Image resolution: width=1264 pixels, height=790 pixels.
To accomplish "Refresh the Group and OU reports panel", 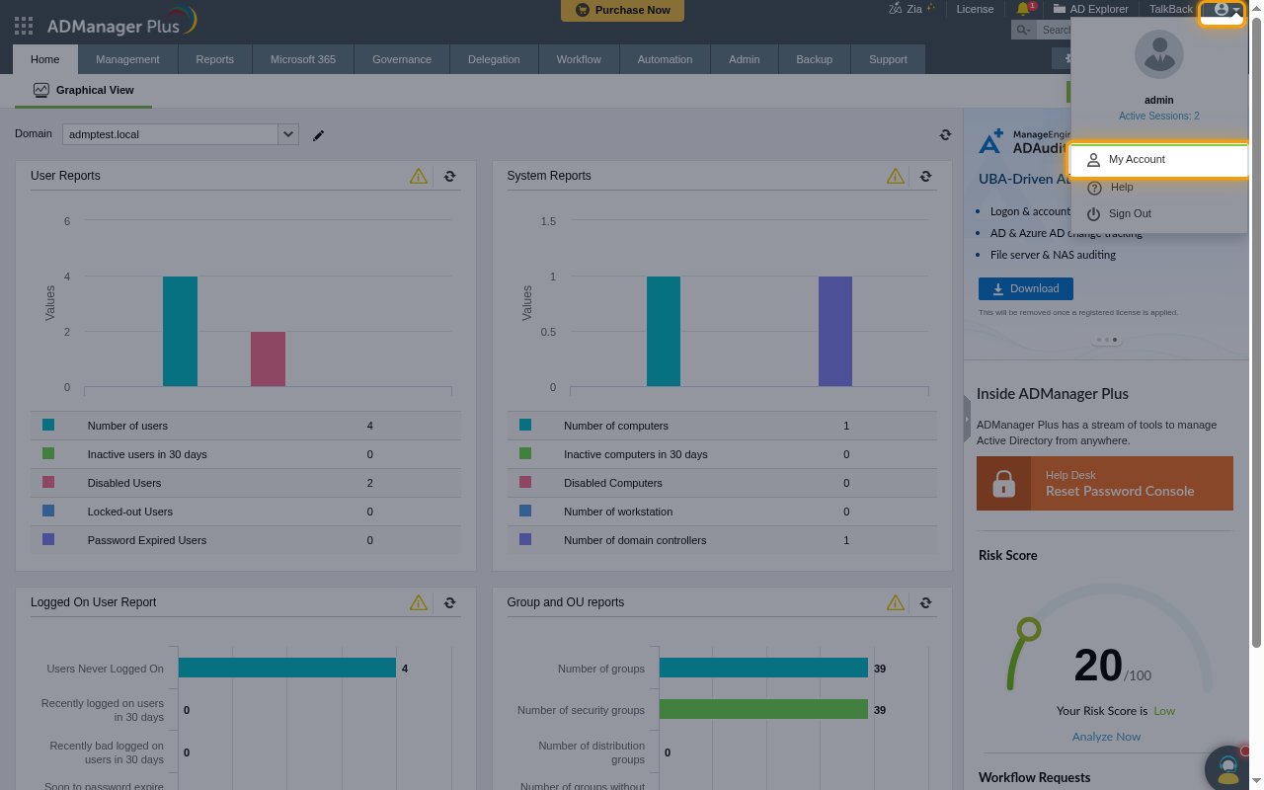I will [926, 602].
